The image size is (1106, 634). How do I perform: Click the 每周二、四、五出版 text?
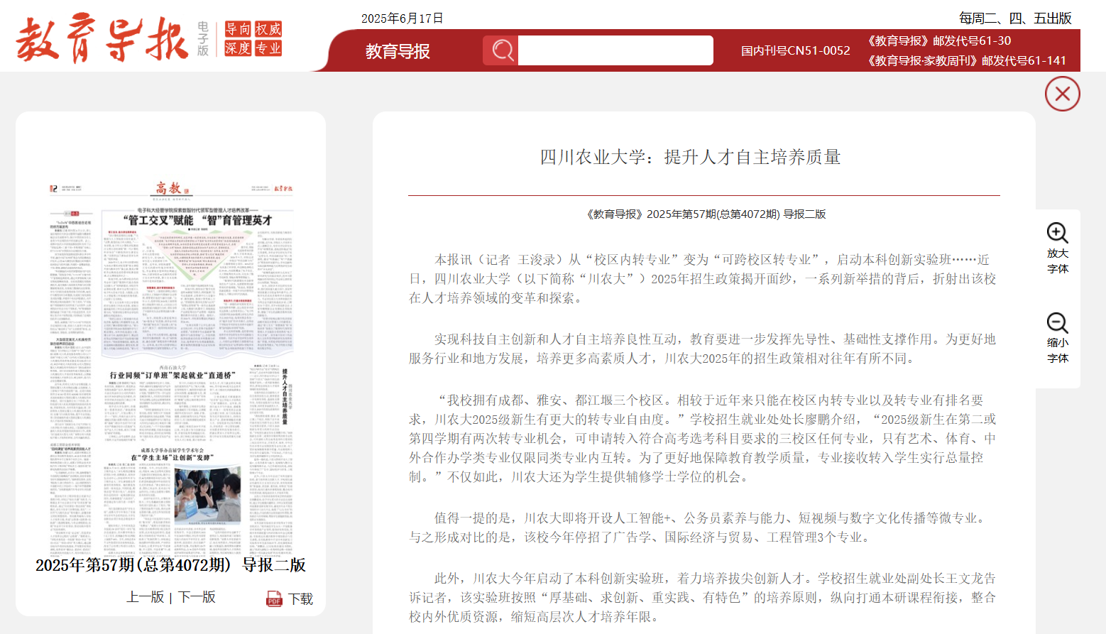(x=1015, y=18)
